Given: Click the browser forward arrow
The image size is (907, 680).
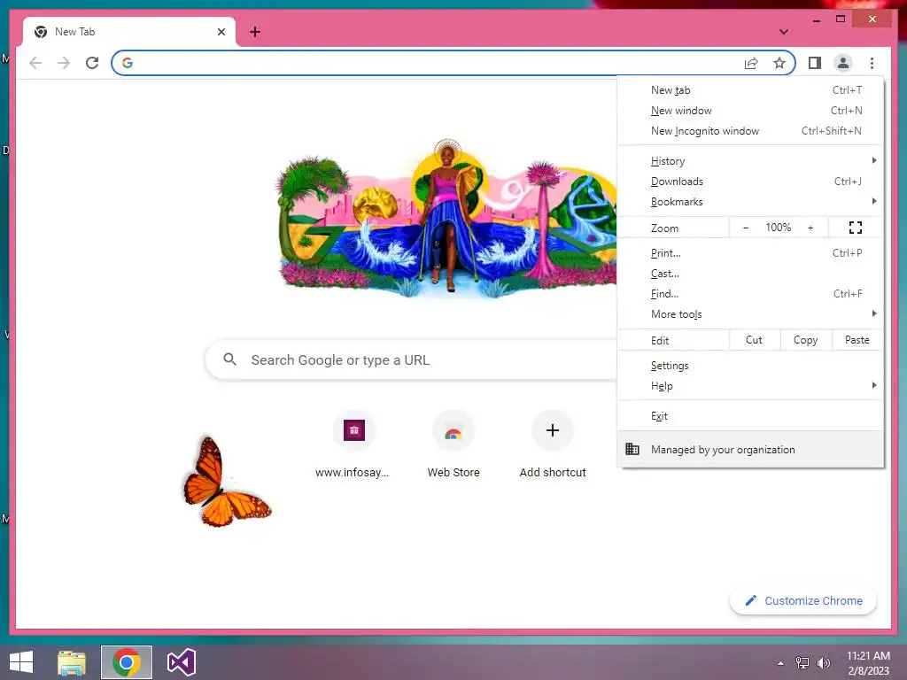Looking at the screenshot, I should 64,63.
